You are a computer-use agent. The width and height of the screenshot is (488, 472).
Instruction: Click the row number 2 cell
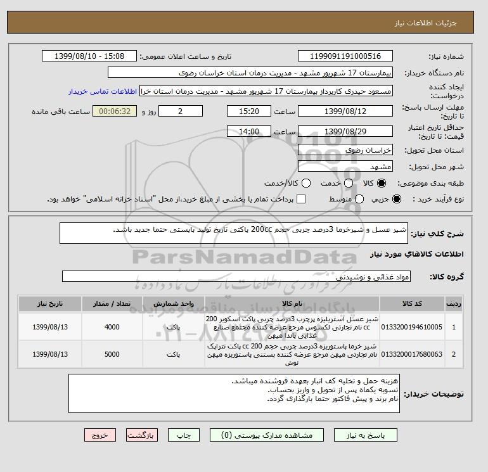tap(454, 354)
